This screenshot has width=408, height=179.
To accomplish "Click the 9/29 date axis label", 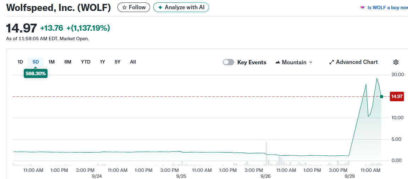I will 350,176.
